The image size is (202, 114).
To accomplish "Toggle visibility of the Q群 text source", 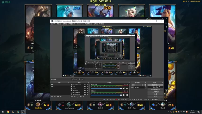I will pos(85,86).
